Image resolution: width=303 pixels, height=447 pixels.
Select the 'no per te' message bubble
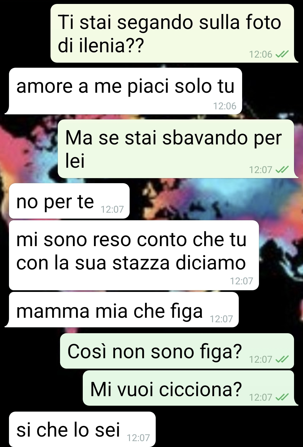(69, 201)
